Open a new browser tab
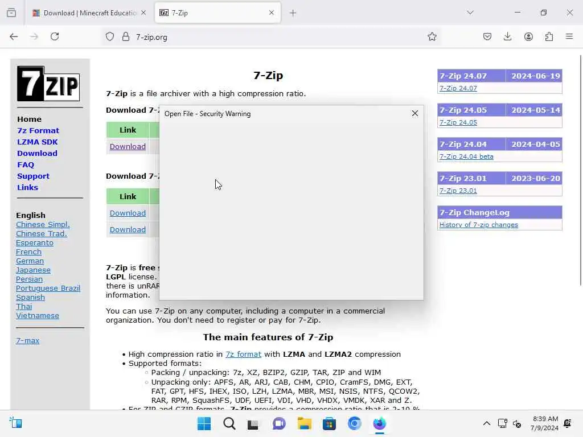 [293, 13]
